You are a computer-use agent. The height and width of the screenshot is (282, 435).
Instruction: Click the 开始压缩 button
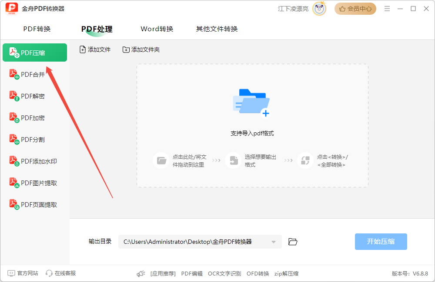[x=381, y=242]
